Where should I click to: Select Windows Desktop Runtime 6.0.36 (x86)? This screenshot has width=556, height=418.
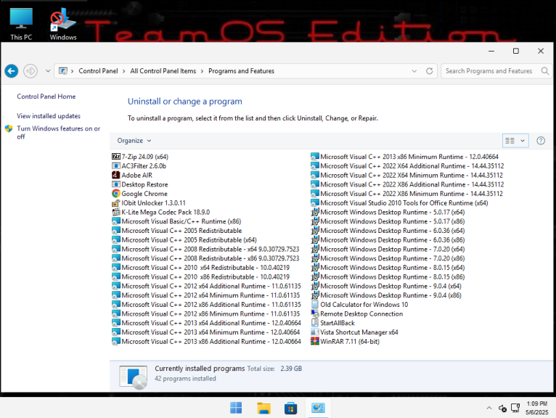point(388,239)
